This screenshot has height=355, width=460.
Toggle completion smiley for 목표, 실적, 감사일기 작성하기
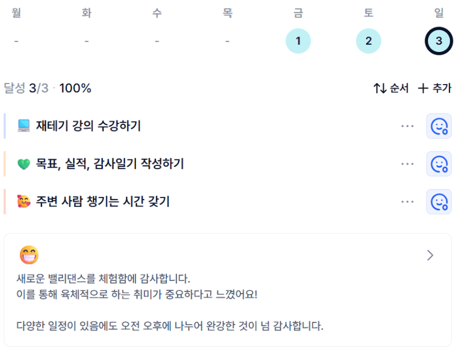pos(438,164)
